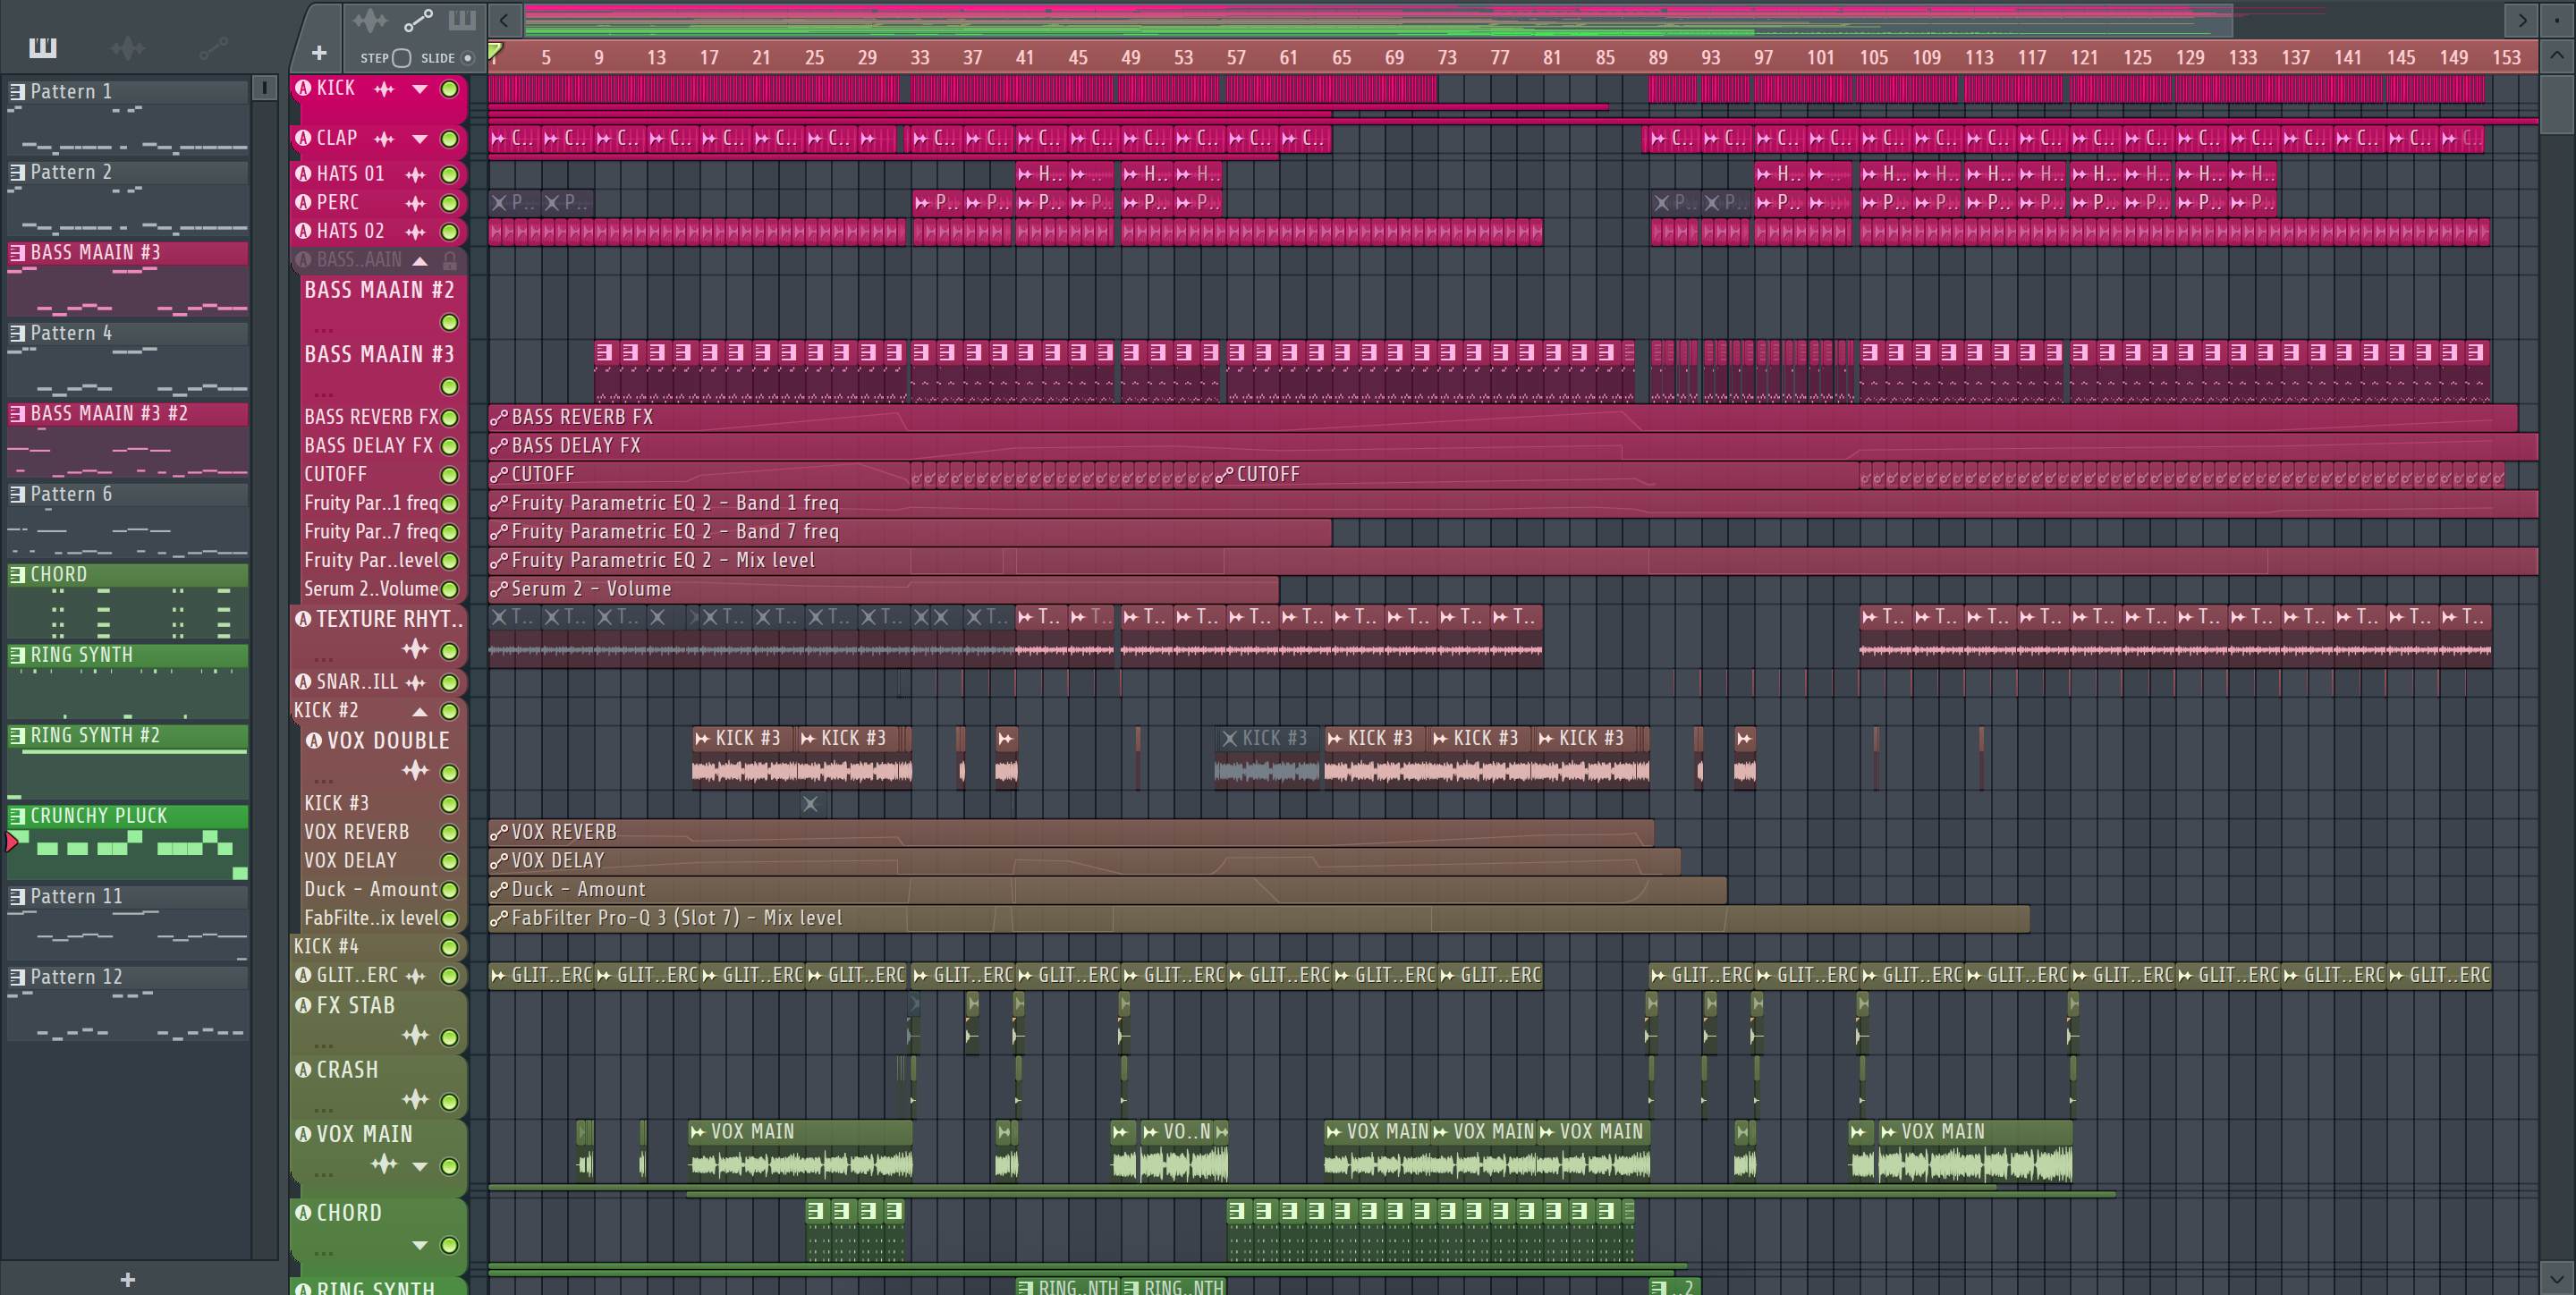Click the audio waveform icon on KICK track
2576x1295 pixels.
click(x=384, y=89)
